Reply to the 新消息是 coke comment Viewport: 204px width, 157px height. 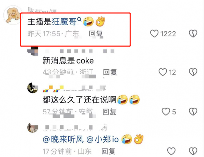tap(110, 72)
